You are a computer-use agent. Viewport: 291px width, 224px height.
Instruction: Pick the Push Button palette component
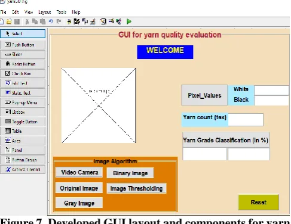(23, 45)
